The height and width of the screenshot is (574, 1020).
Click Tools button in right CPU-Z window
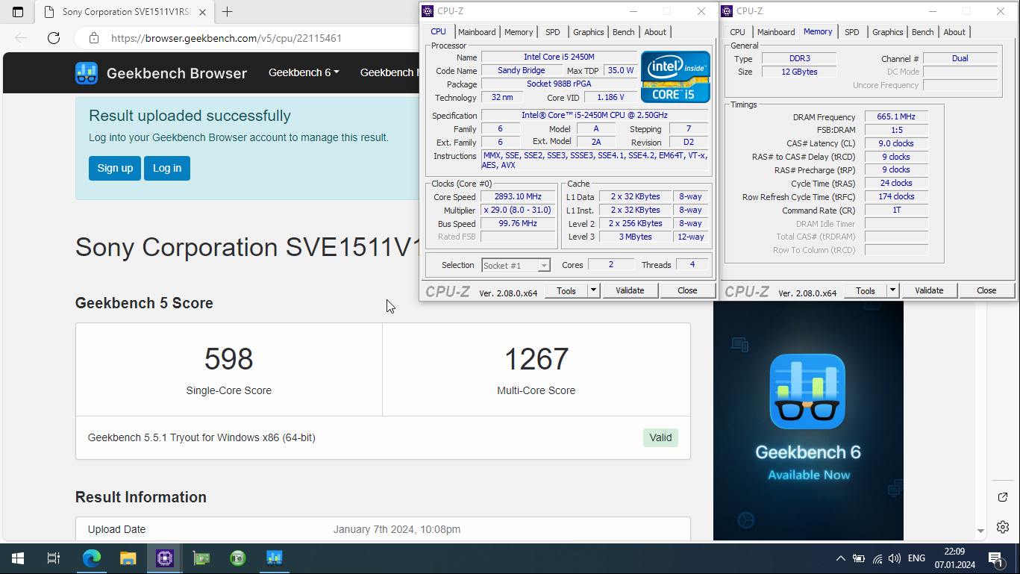pos(866,290)
